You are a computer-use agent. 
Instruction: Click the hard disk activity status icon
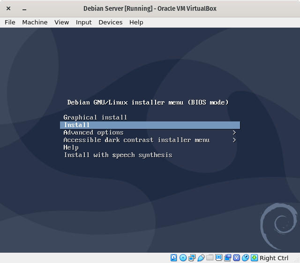pyautogui.click(x=174, y=258)
